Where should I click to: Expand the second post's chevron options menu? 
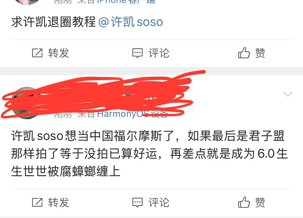point(288,94)
